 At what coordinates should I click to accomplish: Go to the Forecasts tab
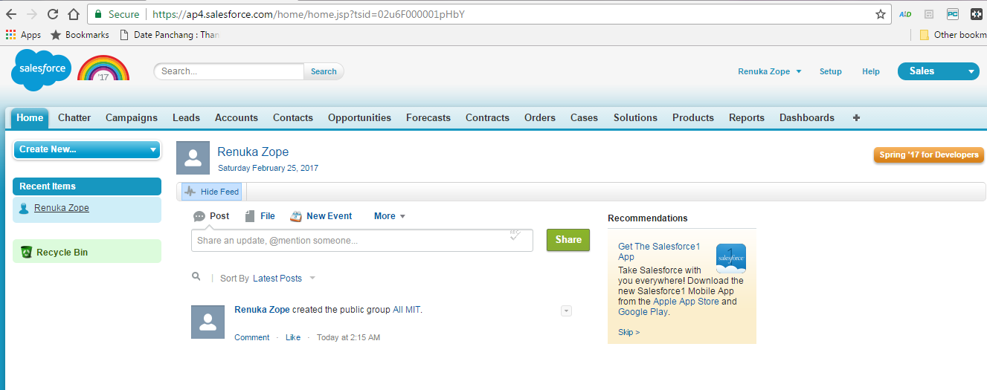coord(428,117)
